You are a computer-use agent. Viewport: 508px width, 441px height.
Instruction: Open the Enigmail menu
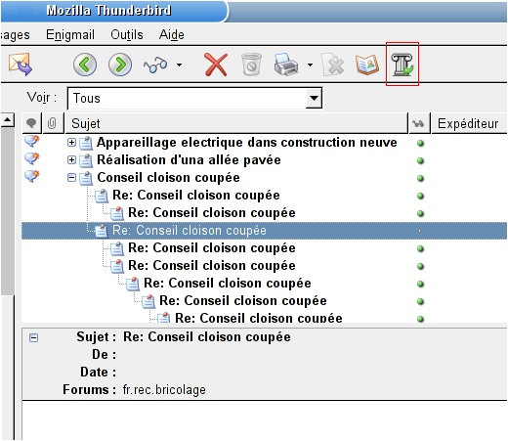(70, 34)
